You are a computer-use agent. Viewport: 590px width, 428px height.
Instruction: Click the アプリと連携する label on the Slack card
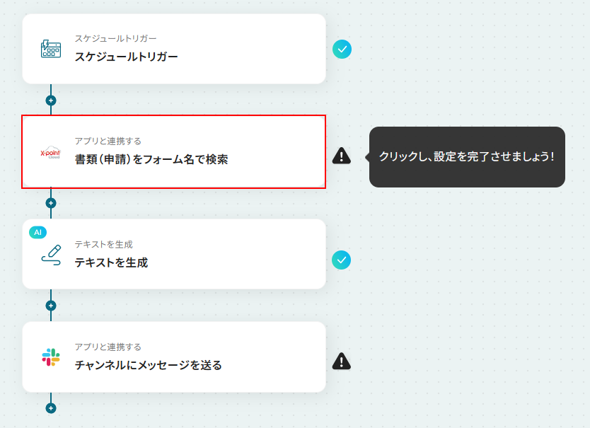pyautogui.click(x=108, y=347)
